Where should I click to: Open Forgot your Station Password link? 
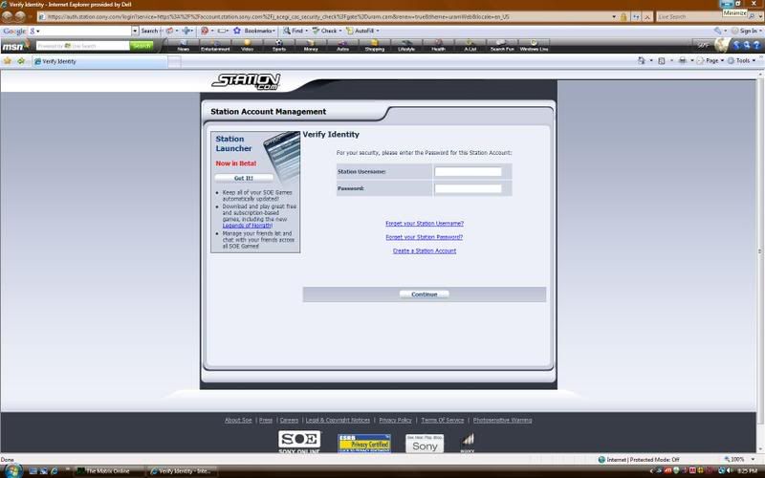424,237
